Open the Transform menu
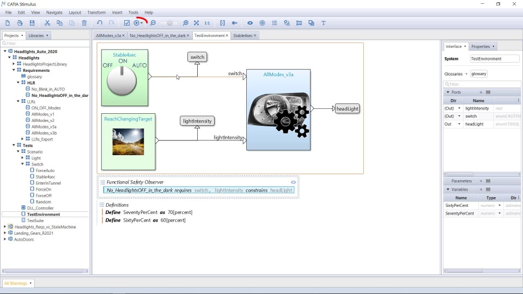 tap(96, 13)
